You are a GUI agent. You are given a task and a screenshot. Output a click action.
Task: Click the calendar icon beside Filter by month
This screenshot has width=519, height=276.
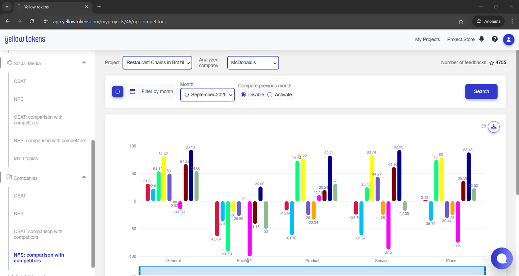[133, 92]
